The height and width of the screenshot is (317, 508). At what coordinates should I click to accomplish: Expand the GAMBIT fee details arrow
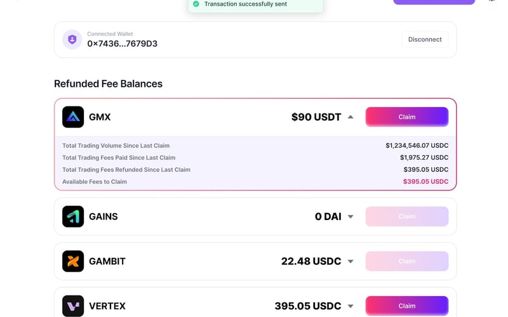pos(351,261)
